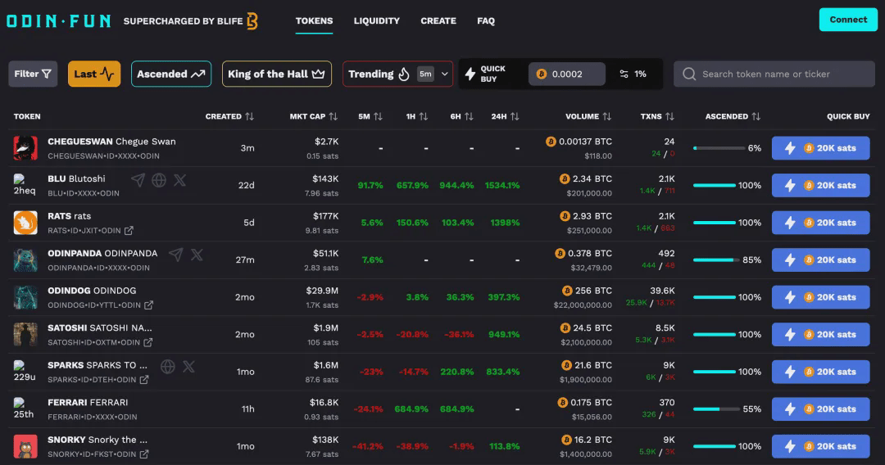Image resolution: width=885 pixels, height=465 pixels.
Task: Click the SPARKS token X icon
Action: [188, 367]
